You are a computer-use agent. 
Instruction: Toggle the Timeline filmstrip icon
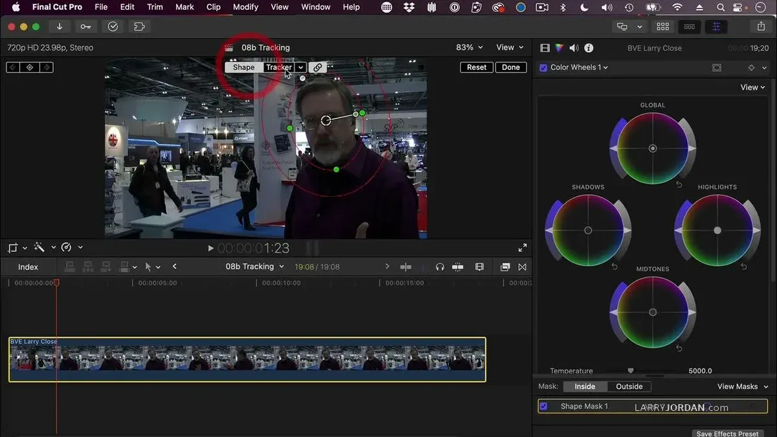pos(690,27)
